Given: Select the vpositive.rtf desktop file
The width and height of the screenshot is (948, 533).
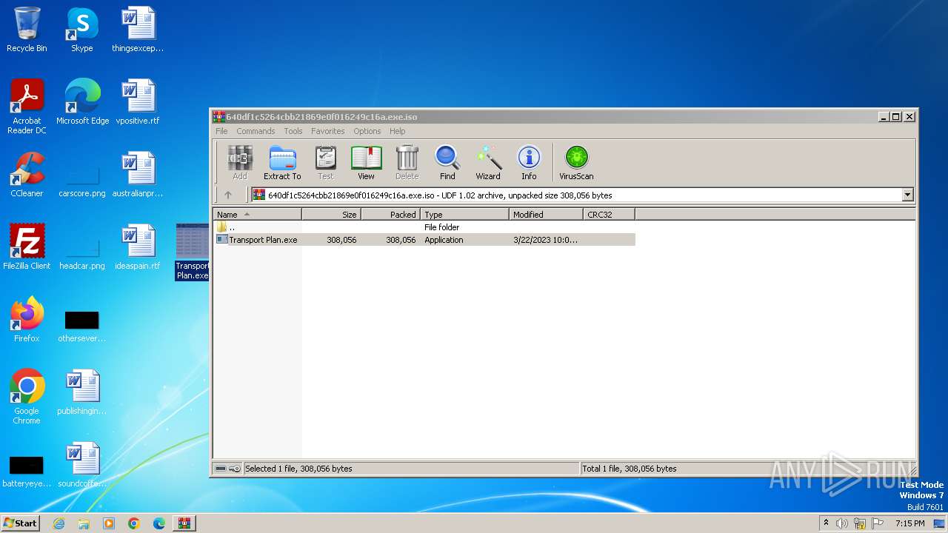Looking at the screenshot, I should (x=138, y=102).
